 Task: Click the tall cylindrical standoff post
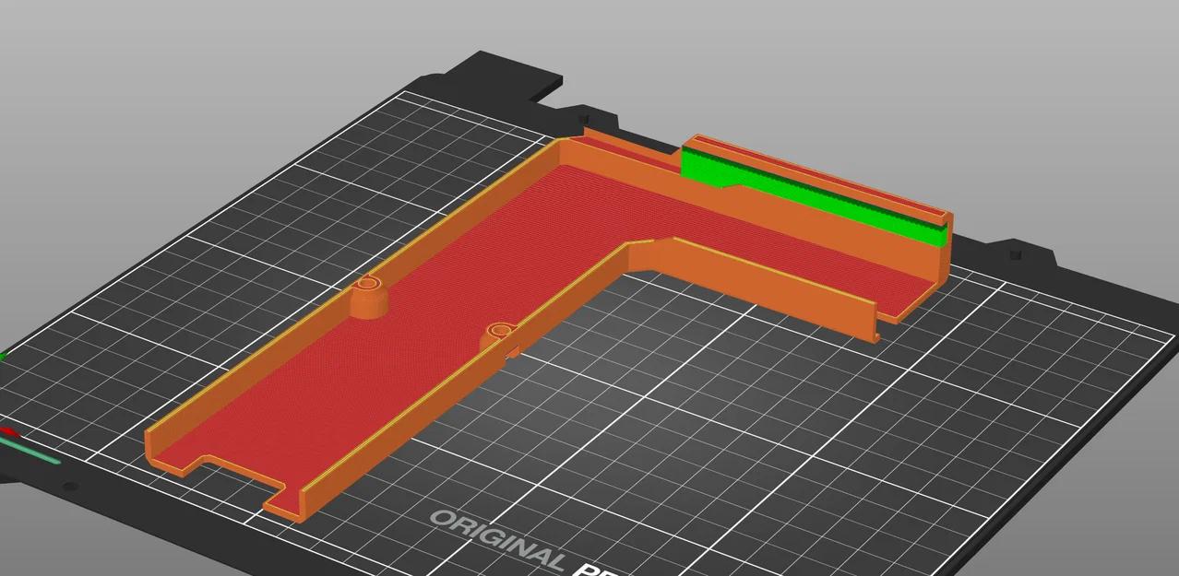coord(369,297)
